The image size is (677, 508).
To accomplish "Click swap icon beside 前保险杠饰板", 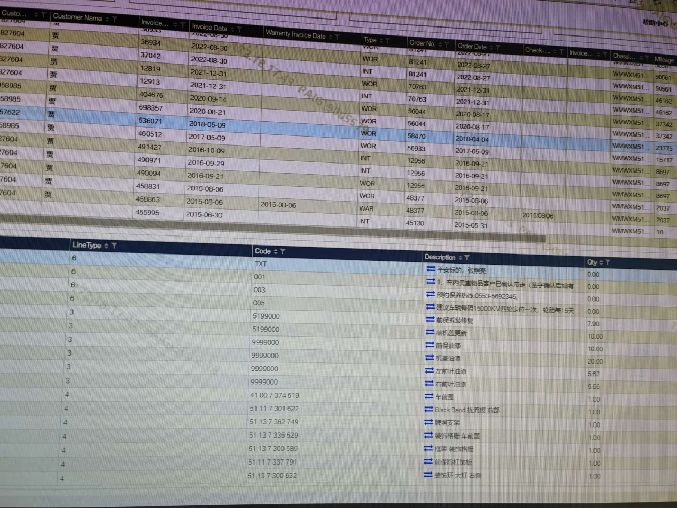I will coord(428,461).
